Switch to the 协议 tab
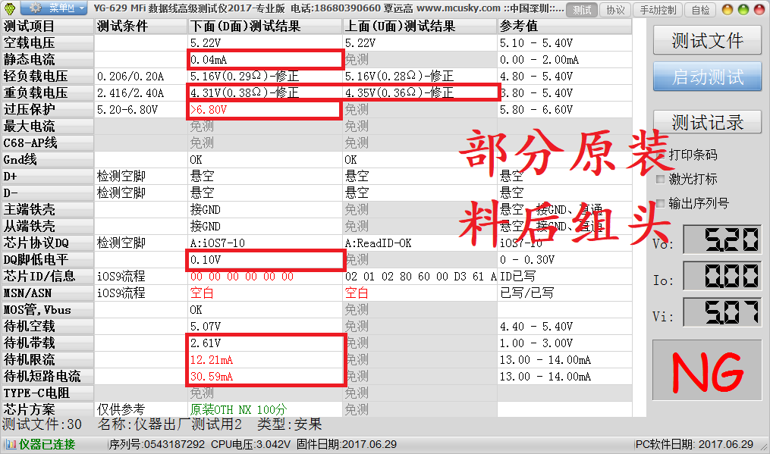Viewport: 770px width, 454px height. coord(615,10)
